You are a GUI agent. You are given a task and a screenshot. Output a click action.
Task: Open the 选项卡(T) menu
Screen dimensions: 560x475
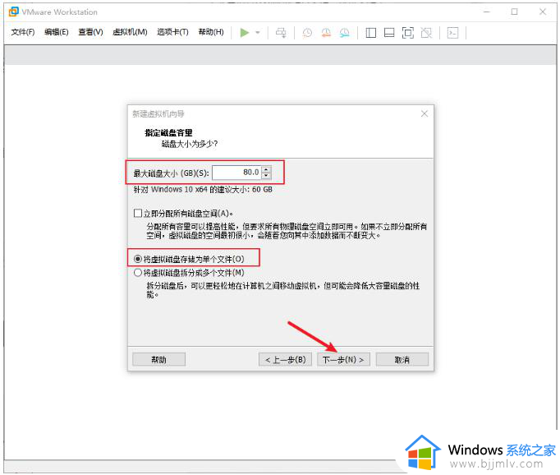(x=173, y=32)
